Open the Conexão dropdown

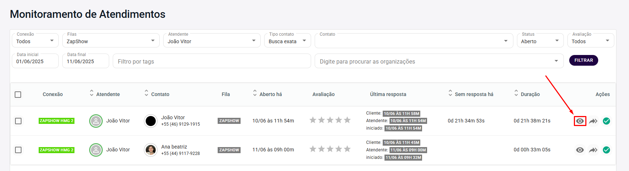[x=35, y=41]
